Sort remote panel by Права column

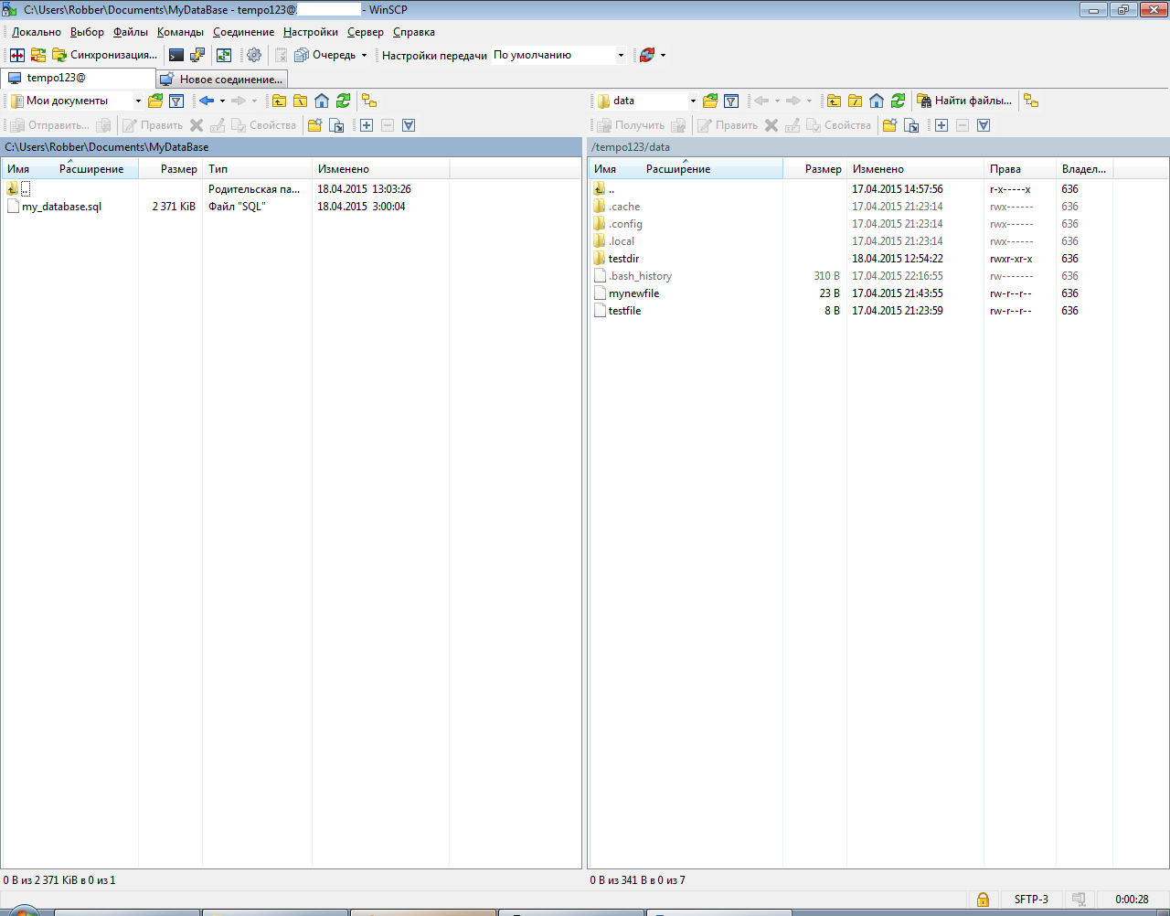tap(1020, 169)
